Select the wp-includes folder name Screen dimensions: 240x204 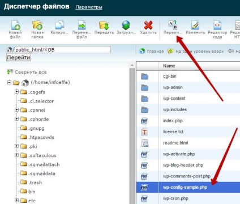(175, 109)
